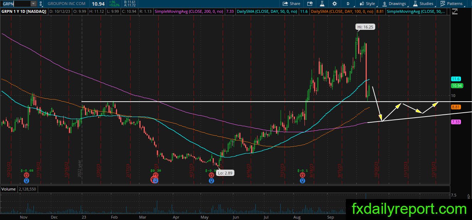The height and width of the screenshot is (220, 472).
Task: Open chart settings gear icon
Action: point(335,4)
